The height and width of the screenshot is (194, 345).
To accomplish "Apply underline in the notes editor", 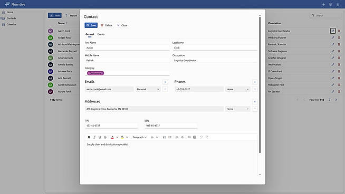I will point(100,137).
